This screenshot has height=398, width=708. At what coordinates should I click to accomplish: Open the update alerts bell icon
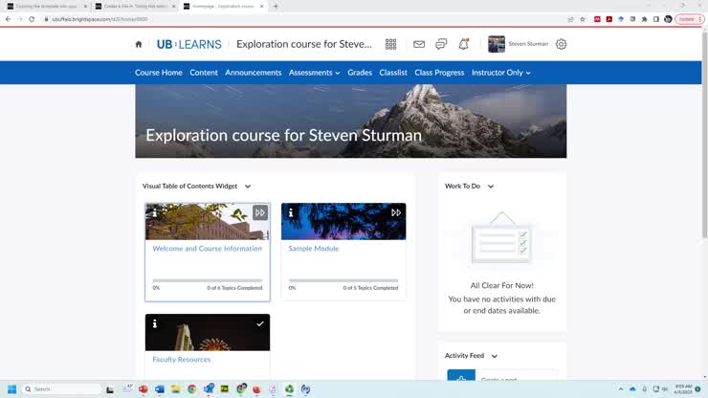point(464,44)
